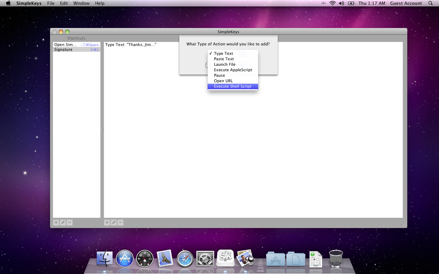The height and width of the screenshot is (274, 439).
Task: Delete the selected action with minus button
Action: point(121,223)
